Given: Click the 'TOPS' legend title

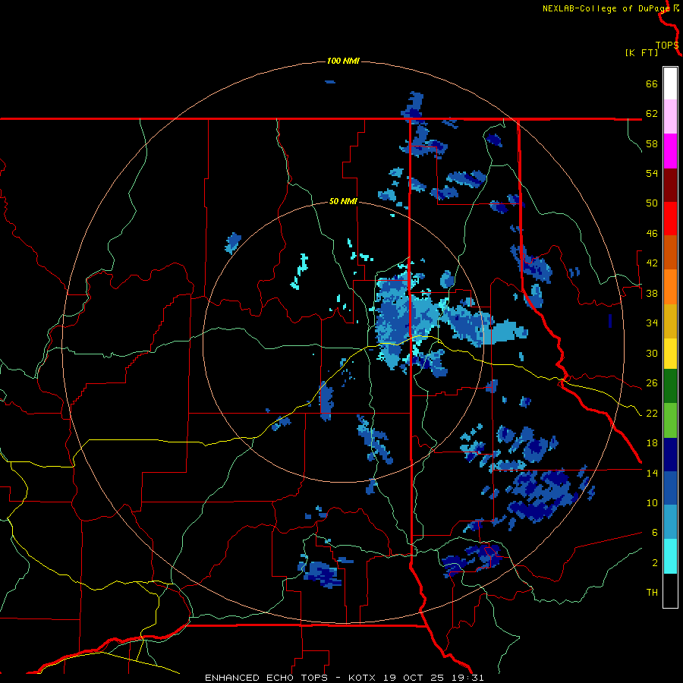Looking at the screenshot, I should (x=667, y=46).
